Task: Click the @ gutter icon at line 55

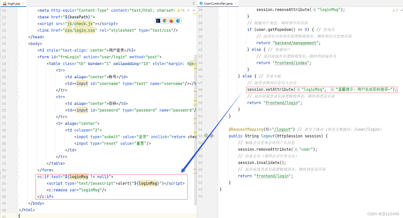Action: (212, 136)
